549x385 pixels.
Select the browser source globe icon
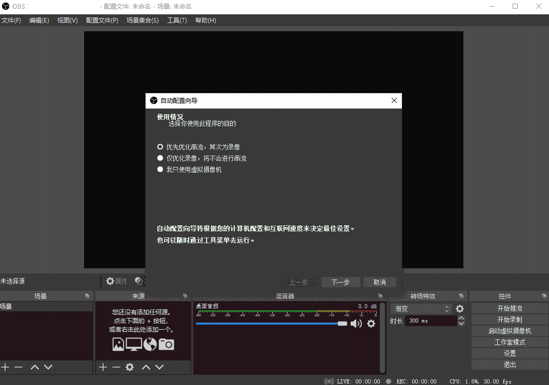[x=150, y=344]
